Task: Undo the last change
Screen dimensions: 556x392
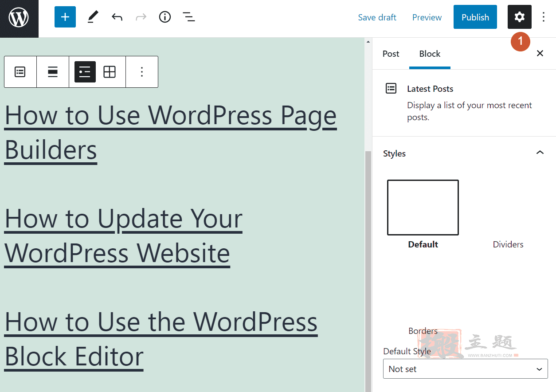Action: tap(117, 17)
